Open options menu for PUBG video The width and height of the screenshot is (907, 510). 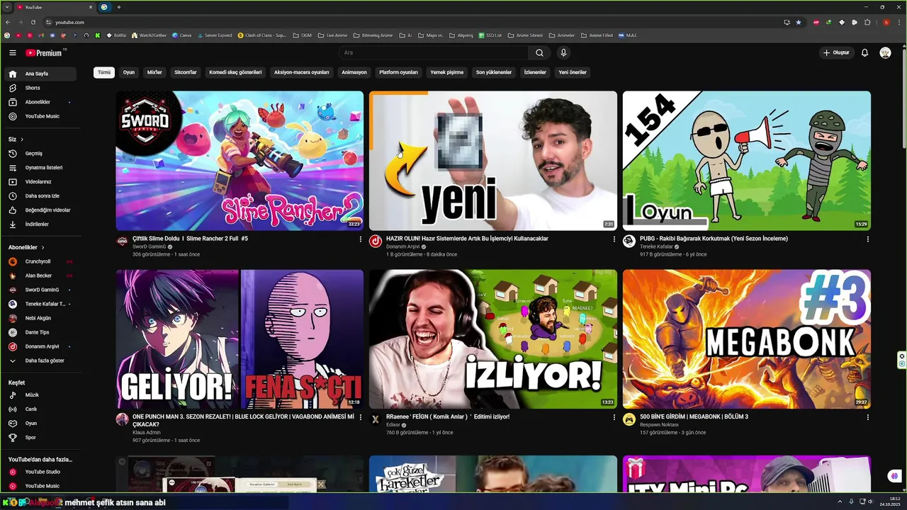pyautogui.click(x=867, y=239)
